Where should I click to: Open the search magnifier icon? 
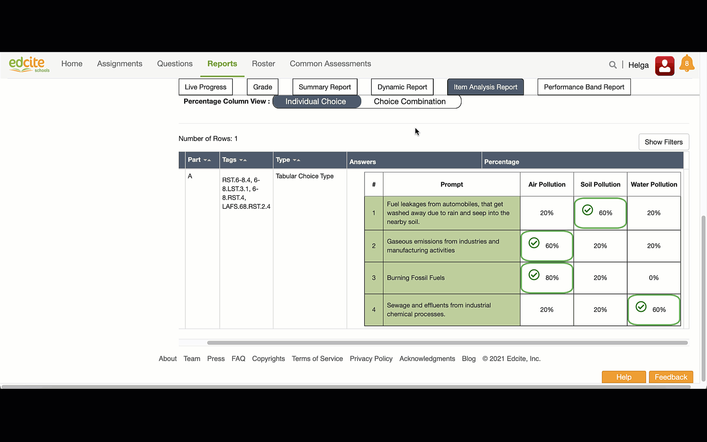coord(612,65)
